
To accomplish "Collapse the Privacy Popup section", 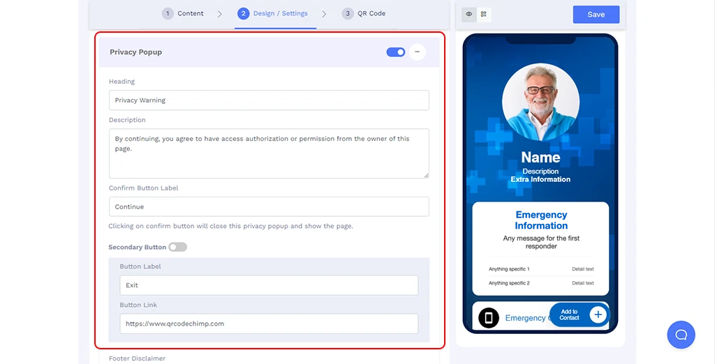I will point(418,52).
